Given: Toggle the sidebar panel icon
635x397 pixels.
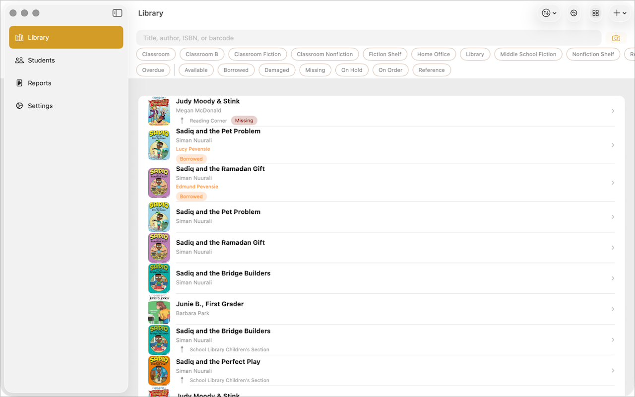Looking at the screenshot, I should pos(117,13).
